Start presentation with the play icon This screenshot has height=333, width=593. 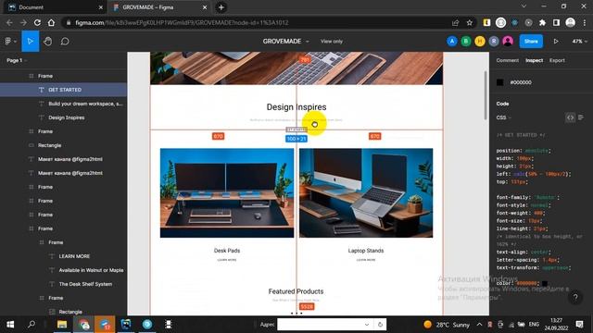[556, 41]
